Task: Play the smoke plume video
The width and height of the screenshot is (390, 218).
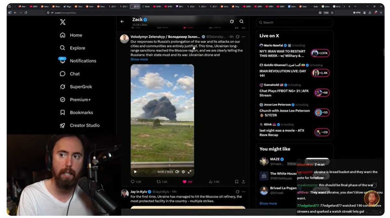Action: pos(136,172)
